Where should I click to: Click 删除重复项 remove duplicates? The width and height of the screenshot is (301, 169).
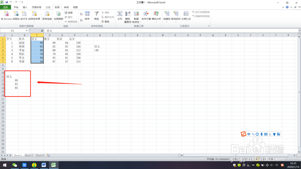[128, 17]
